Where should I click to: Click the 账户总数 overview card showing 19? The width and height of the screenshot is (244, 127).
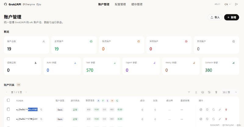(27, 45)
